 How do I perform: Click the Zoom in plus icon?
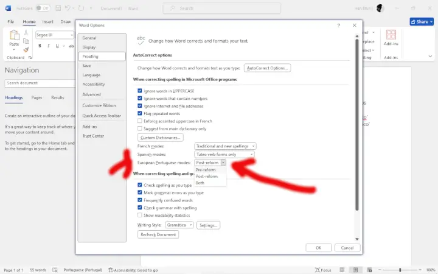click(420, 270)
